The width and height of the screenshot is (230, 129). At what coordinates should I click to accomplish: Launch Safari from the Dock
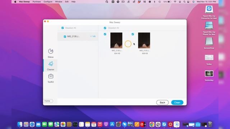pyautogui.click(x=32, y=124)
